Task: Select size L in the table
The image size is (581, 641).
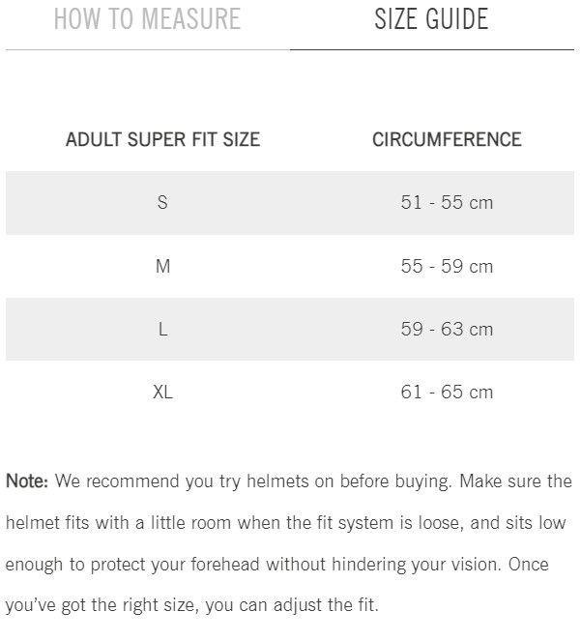Action: click(162, 329)
